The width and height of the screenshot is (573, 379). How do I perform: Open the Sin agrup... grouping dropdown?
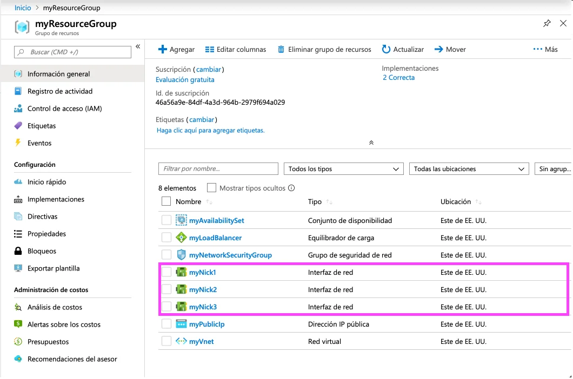(x=553, y=168)
